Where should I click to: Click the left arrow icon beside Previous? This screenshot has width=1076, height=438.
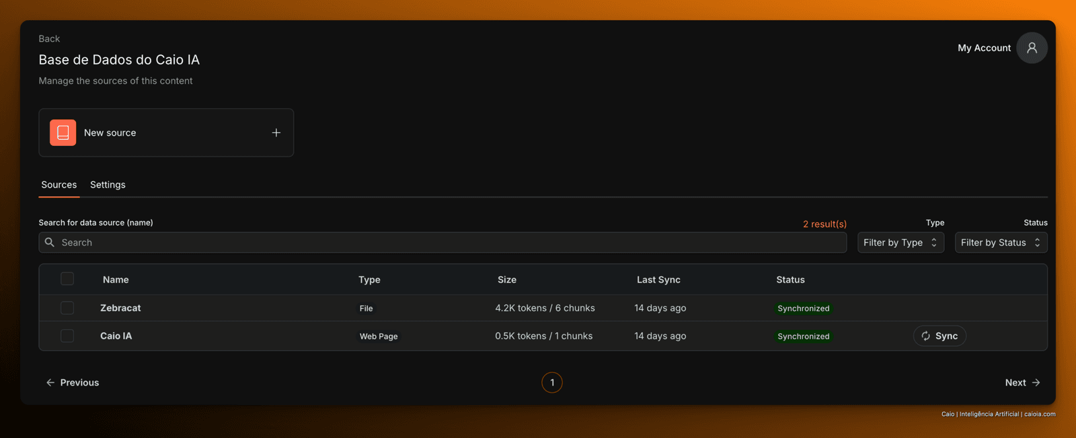point(50,382)
